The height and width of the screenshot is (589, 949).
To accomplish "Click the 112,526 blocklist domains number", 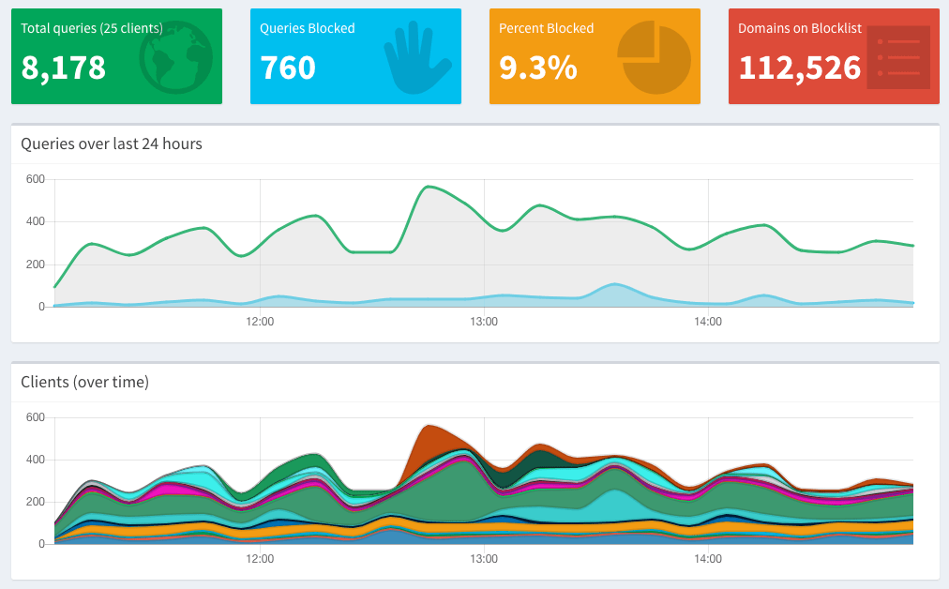I will pos(799,68).
